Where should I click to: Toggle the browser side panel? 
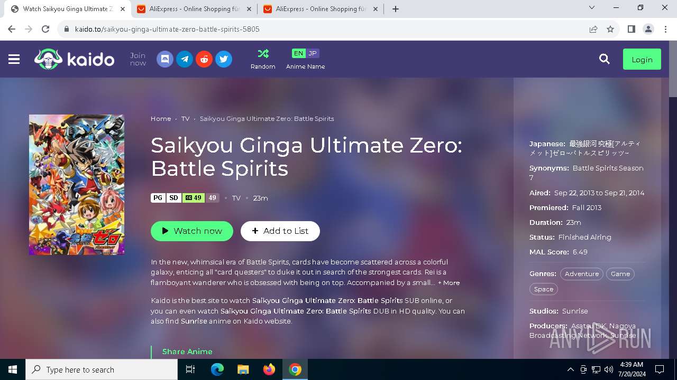pos(632,30)
